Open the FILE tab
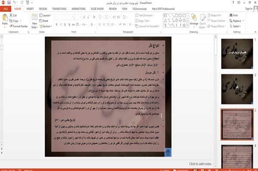 coord(6,9)
